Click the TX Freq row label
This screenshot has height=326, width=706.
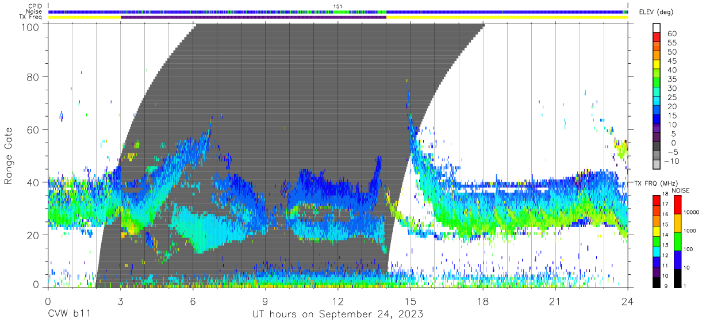click(30, 17)
